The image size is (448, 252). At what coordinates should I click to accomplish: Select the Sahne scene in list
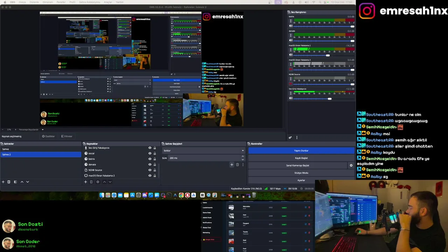click(41, 149)
